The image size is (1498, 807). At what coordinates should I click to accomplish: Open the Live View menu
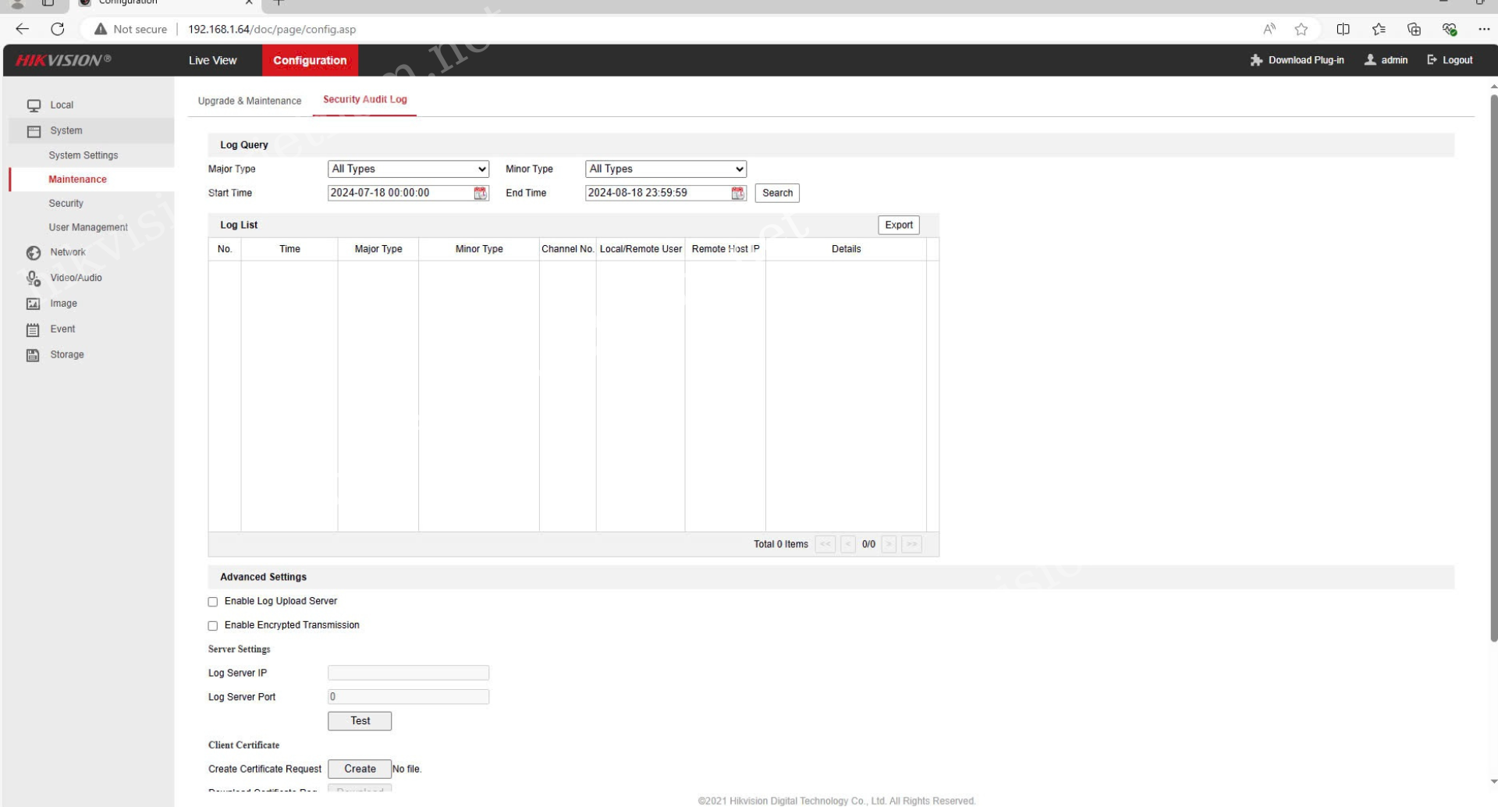point(212,61)
